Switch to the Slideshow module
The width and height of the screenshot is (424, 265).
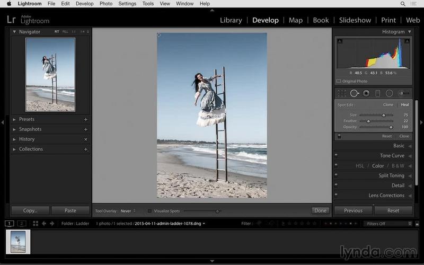point(355,20)
